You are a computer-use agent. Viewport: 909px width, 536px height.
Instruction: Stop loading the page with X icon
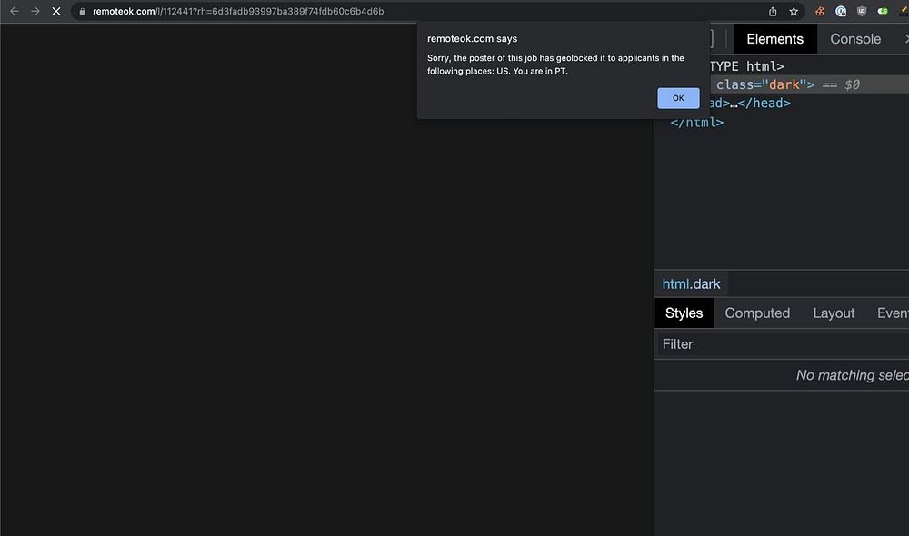point(56,11)
